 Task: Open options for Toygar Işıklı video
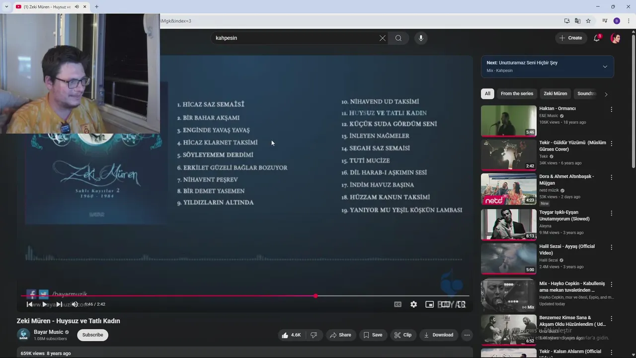tap(612, 213)
